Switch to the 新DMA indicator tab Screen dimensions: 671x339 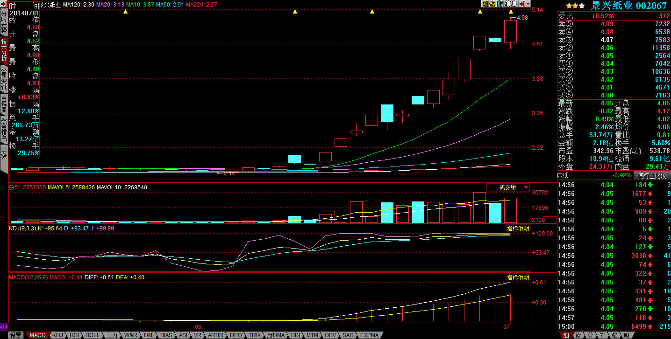[x=276, y=335]
